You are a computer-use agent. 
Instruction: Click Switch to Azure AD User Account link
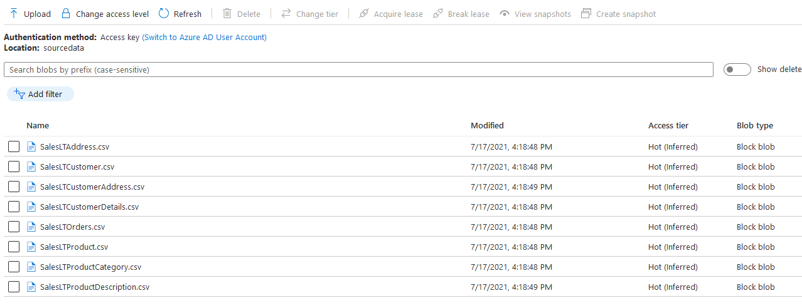[204, 38]
